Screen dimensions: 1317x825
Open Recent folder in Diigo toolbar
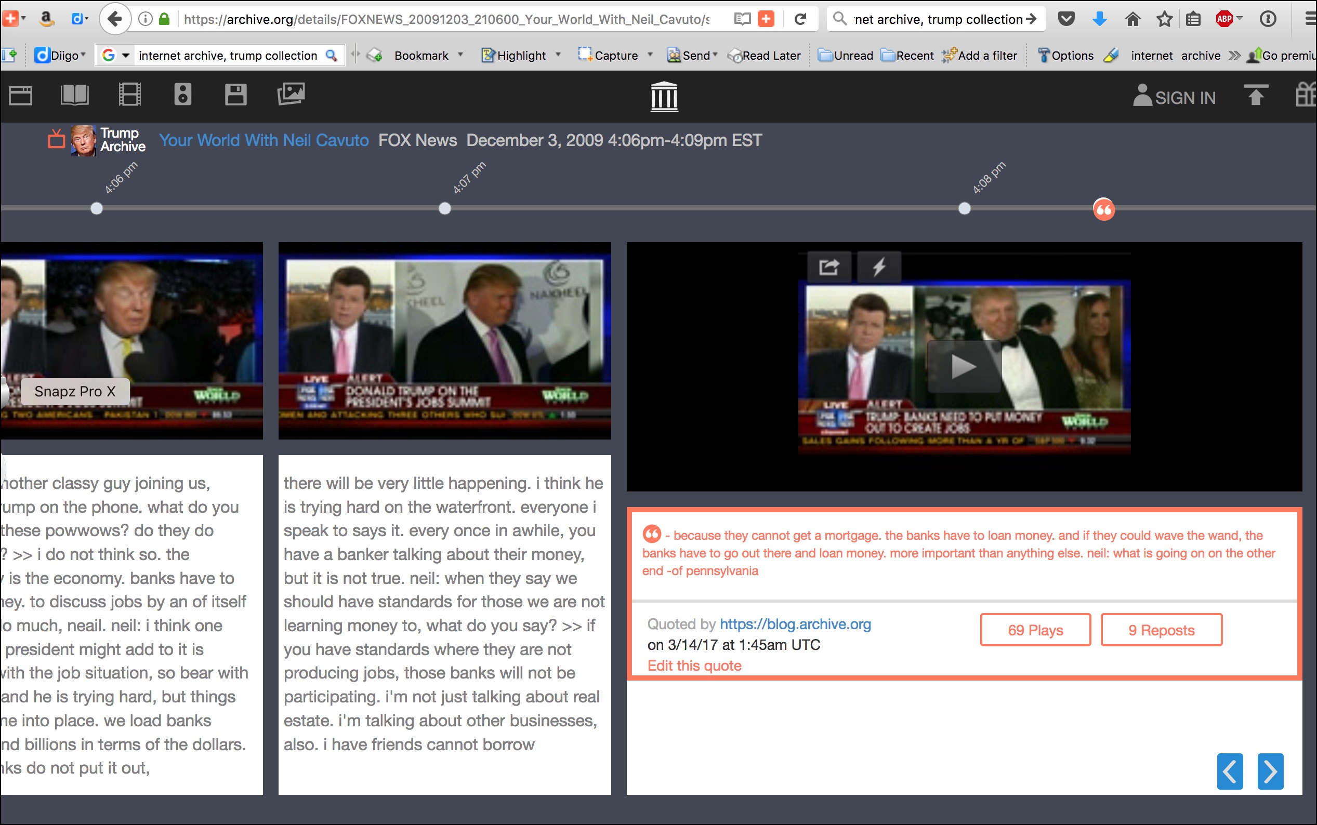pos(907,55)
